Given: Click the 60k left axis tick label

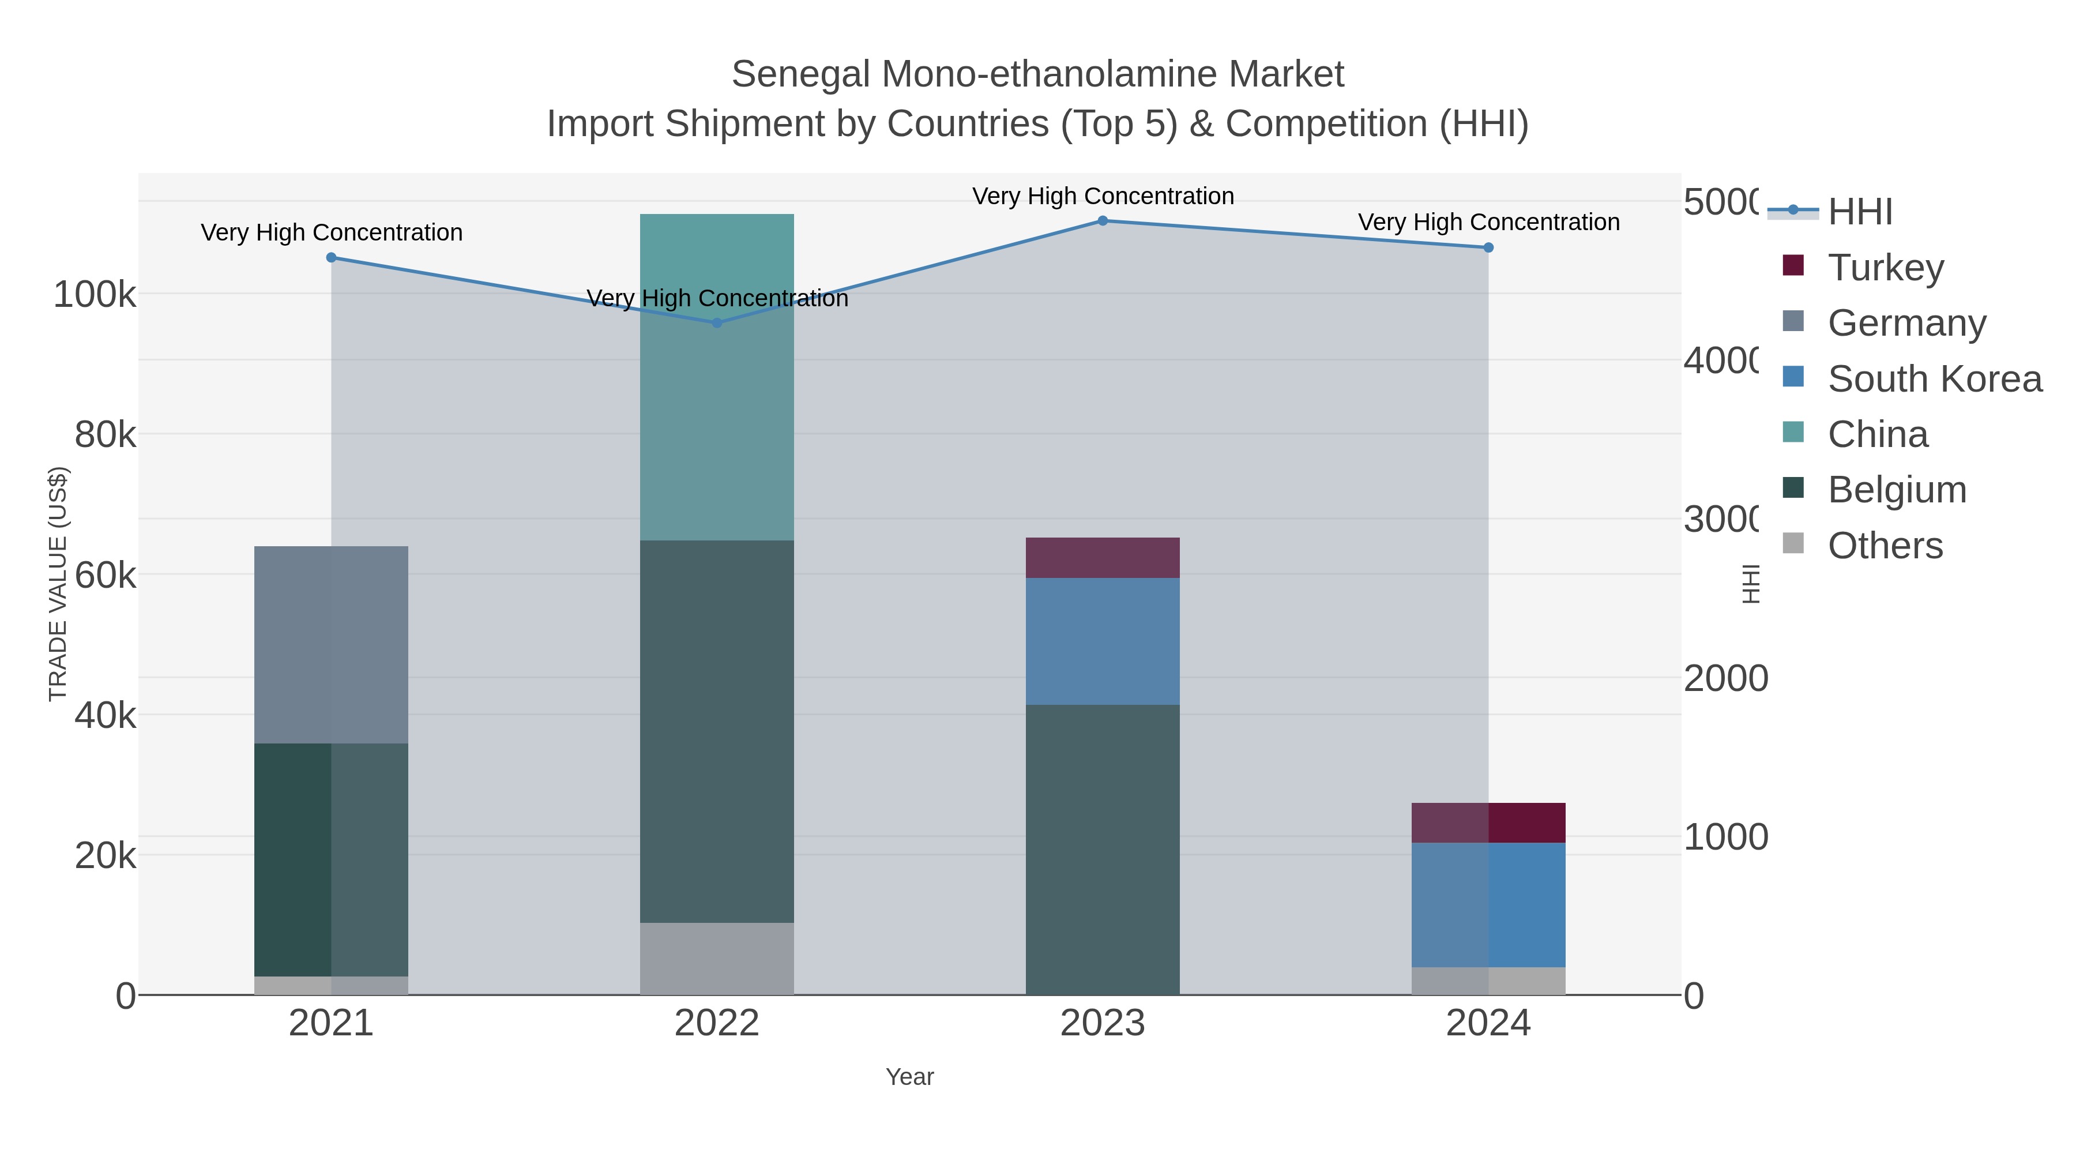Looking at the screenshot, I should tap(105, 576).
